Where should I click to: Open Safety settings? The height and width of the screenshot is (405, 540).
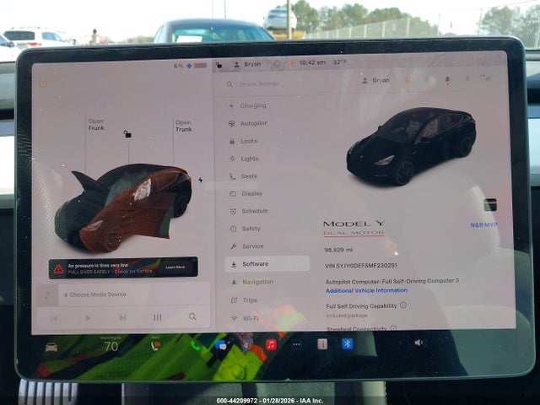tap(245, 229)
